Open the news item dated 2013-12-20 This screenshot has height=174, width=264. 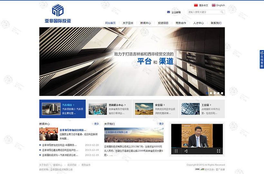pyautogui.click(x=60, y=145)
